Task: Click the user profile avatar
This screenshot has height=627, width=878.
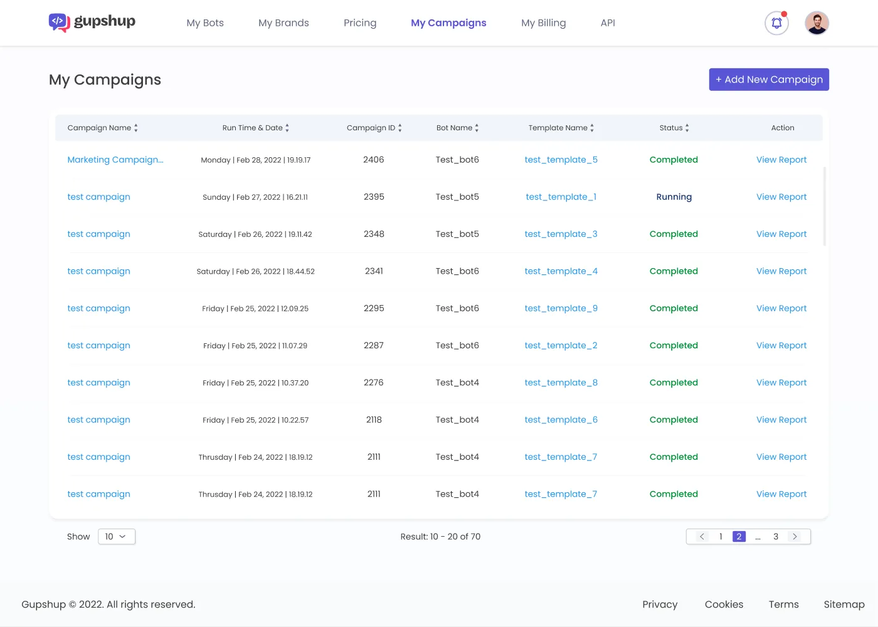Action: point(817,23)
